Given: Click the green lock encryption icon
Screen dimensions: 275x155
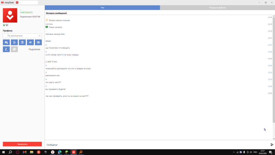Looking at the screenshot, I should 4,25.
